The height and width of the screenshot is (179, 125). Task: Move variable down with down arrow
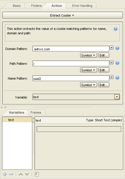tap(27, 174)
